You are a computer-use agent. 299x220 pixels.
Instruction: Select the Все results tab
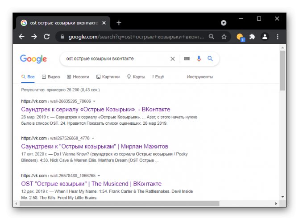pos(28,77)
